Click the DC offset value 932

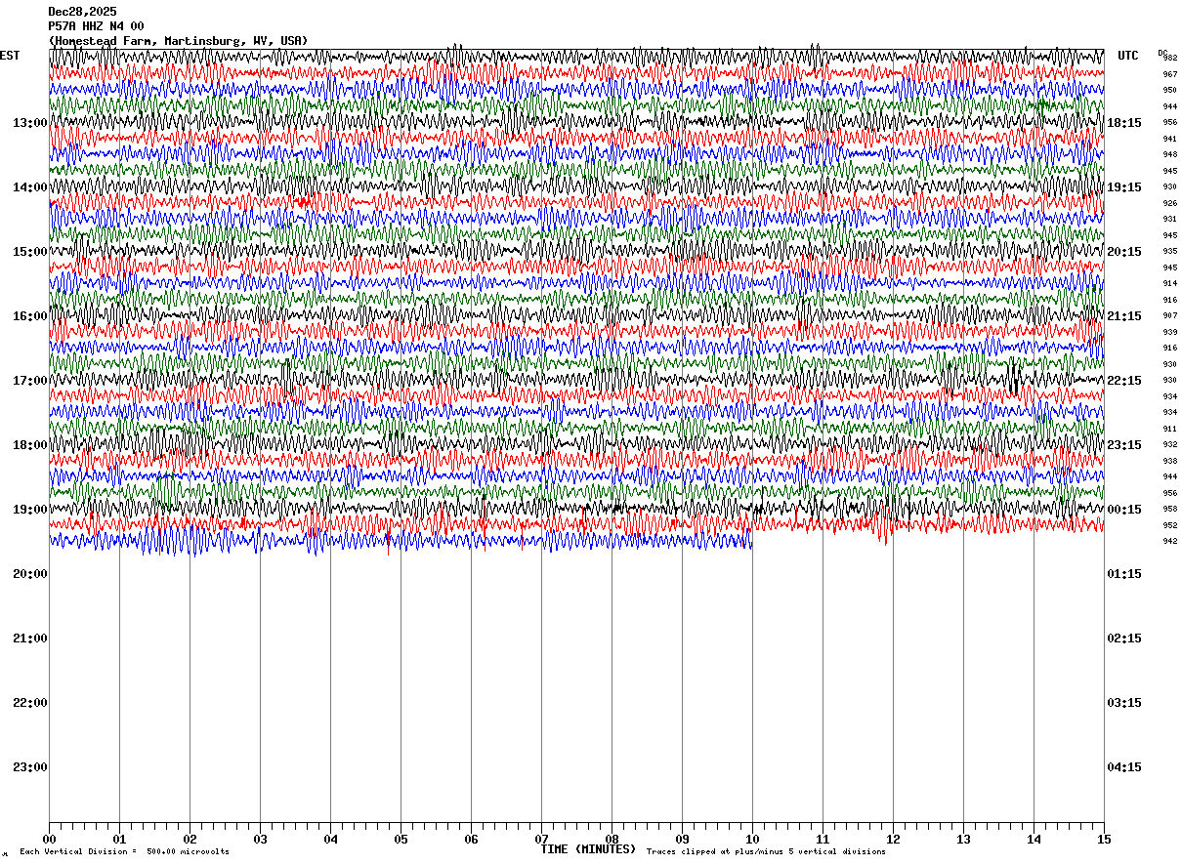click(1169, 444)
